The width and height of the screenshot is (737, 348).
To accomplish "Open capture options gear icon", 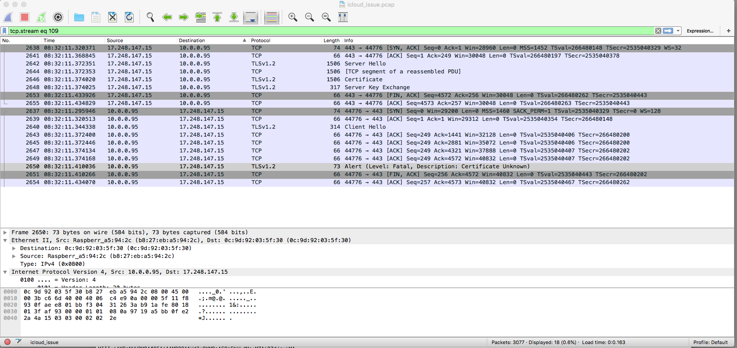I will [58, 17].
